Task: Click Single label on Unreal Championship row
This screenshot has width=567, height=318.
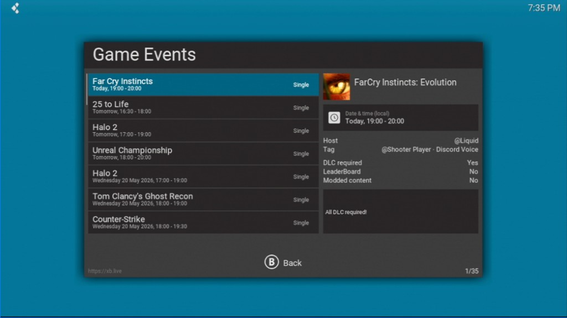Action: click(301, 154)
